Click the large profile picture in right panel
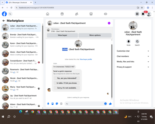The height and width of the screenshot is (124, 155). tap(133, 25)
